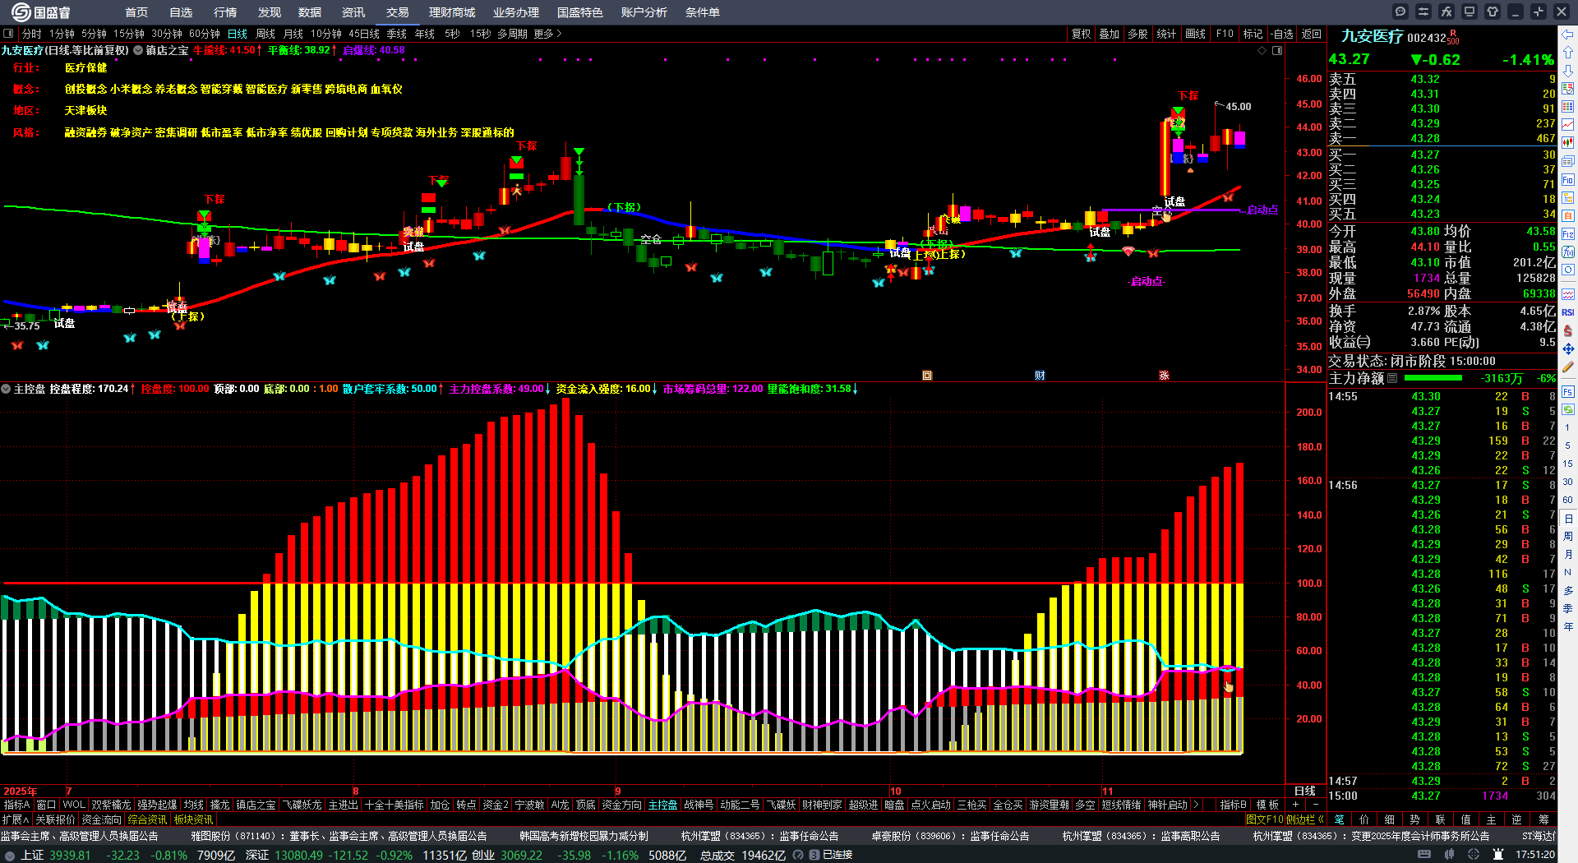Click the blue four-way move arrows icon

point(1568,349)
